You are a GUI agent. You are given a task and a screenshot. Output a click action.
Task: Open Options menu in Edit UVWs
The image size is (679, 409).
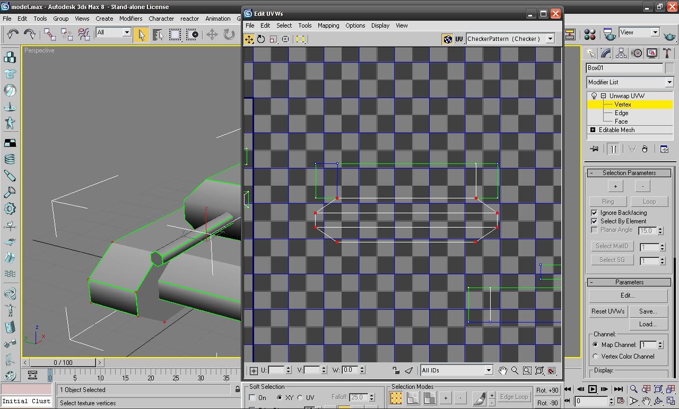355,25
